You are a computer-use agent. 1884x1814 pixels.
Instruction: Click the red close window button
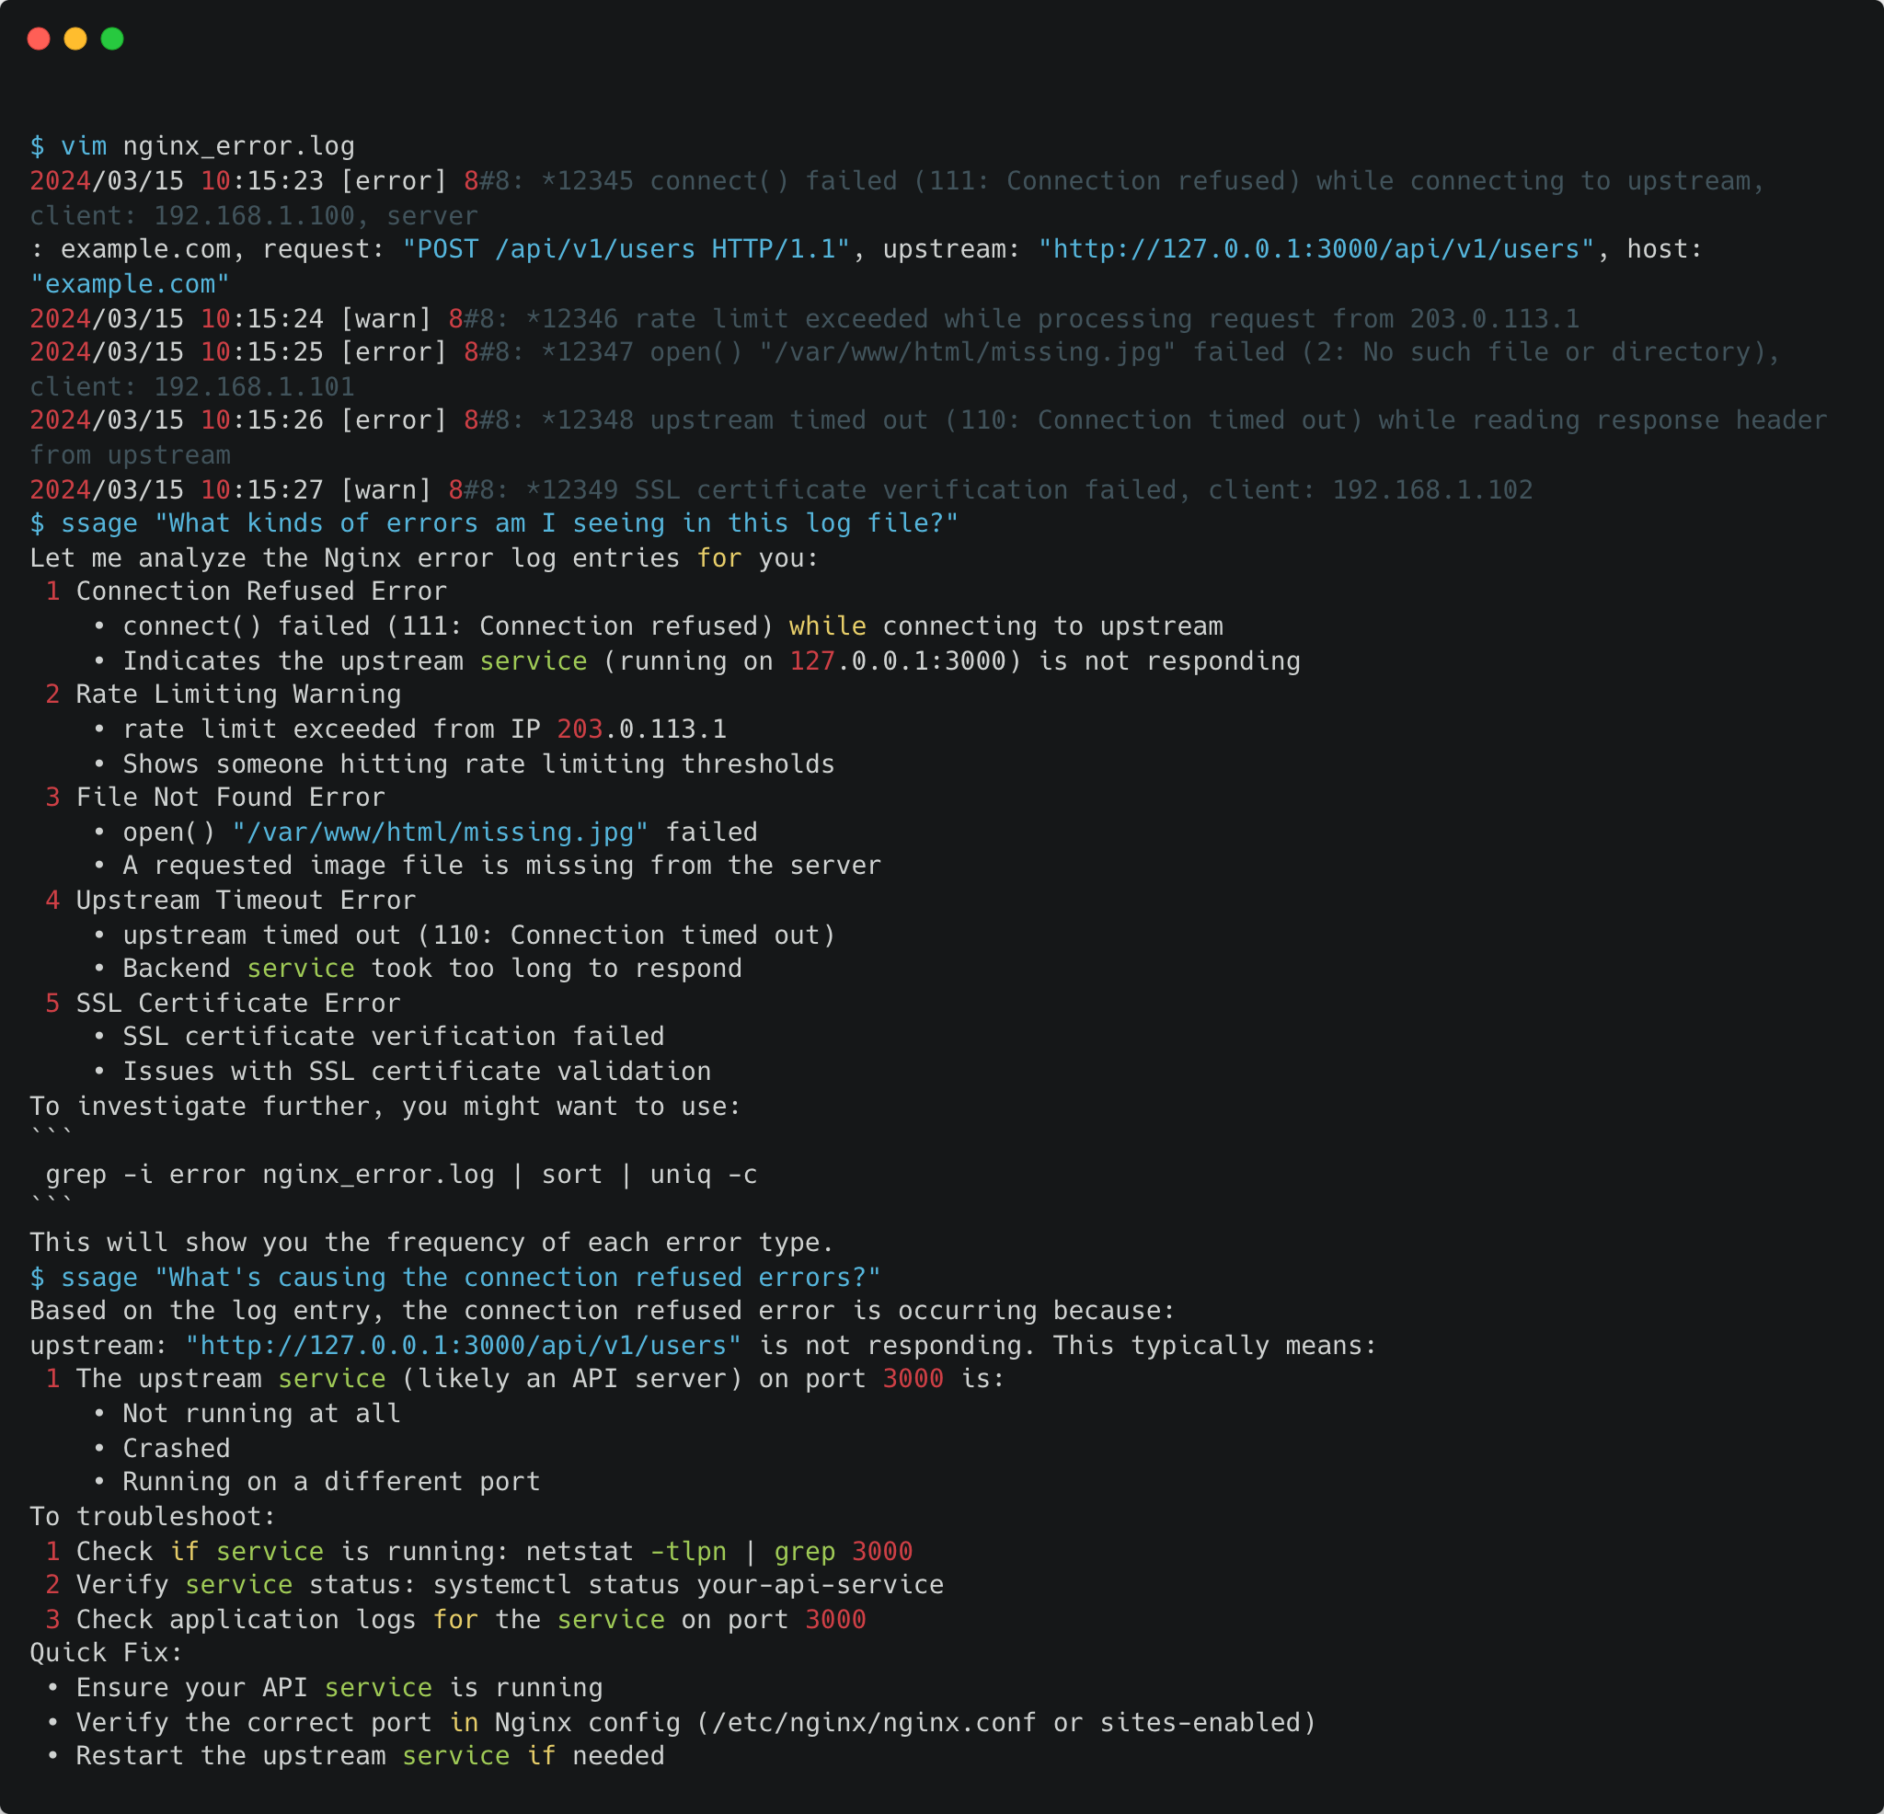click(x=39, y=39)
